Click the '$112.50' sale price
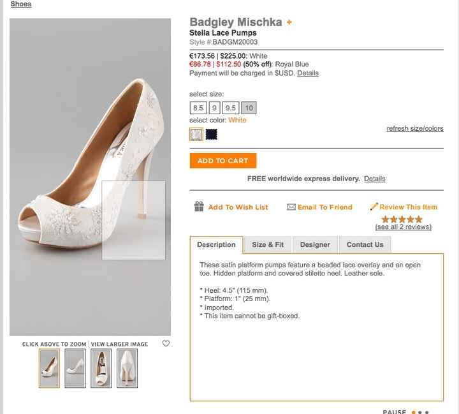The height and width of the screenshot is (414, 459). pos(229,64)
